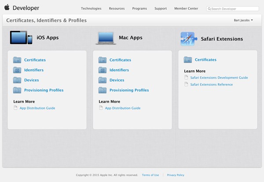Viewport: 264px width, 182px height.
Task: Open Devices under iOS Apps
Action: tap(32, 80)
